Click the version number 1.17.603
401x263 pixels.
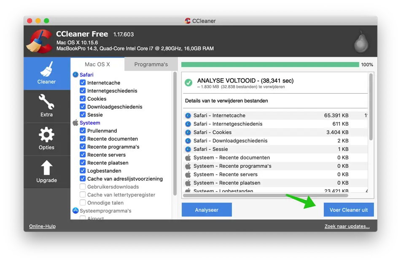coord(124,34)
